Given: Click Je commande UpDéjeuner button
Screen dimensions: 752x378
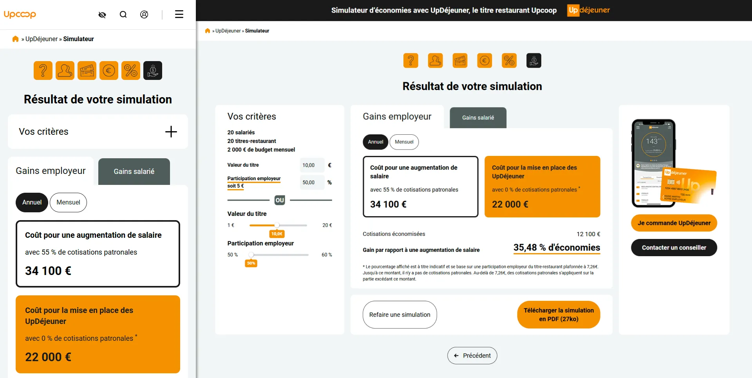Looking at the screenshot, I should click(674, 223).
